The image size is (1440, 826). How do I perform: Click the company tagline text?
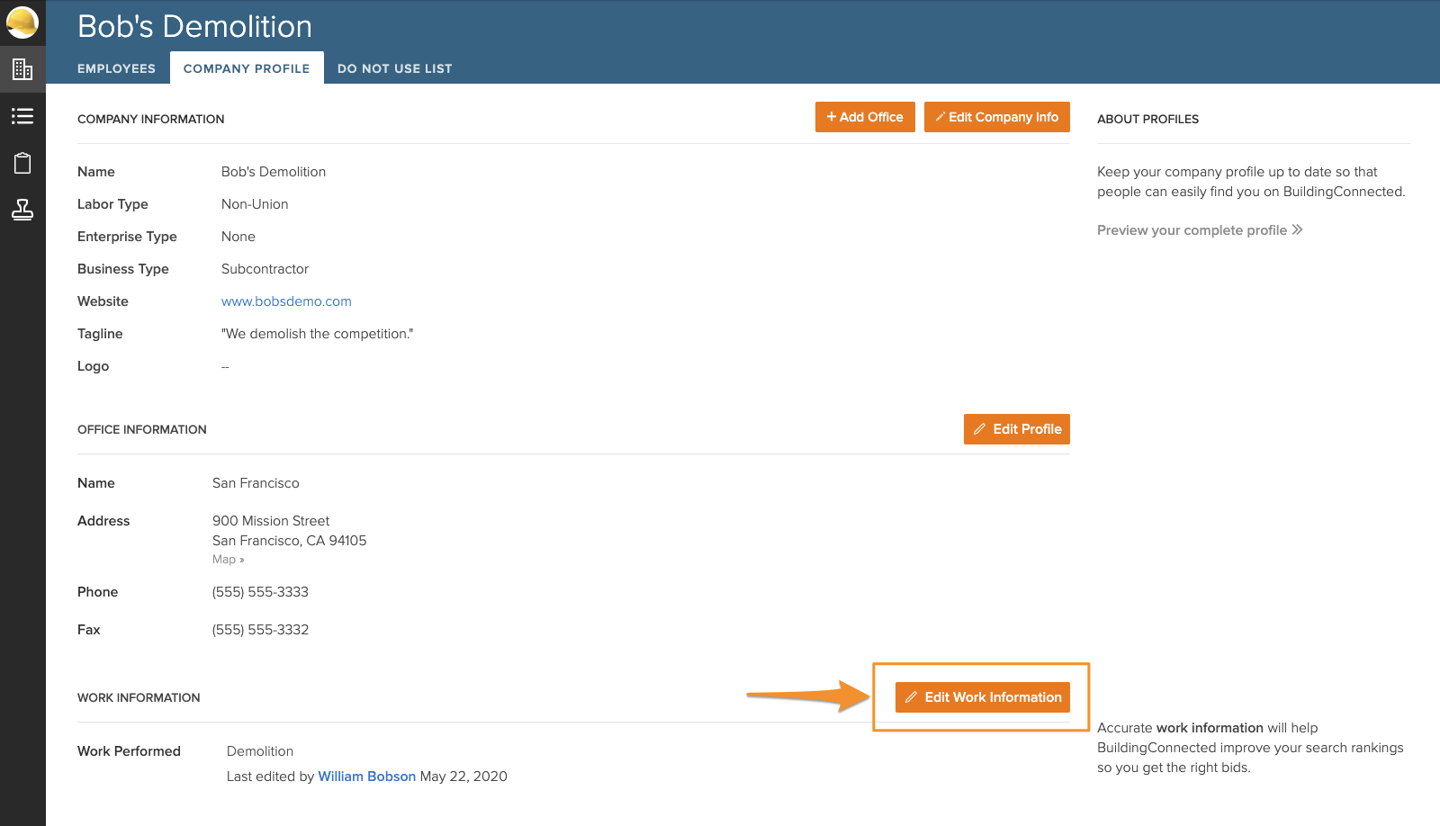[x=317, y=334]
